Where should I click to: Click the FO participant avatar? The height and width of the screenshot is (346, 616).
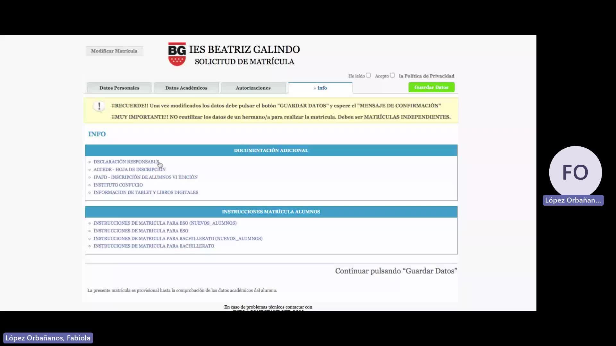pos(575,172)
